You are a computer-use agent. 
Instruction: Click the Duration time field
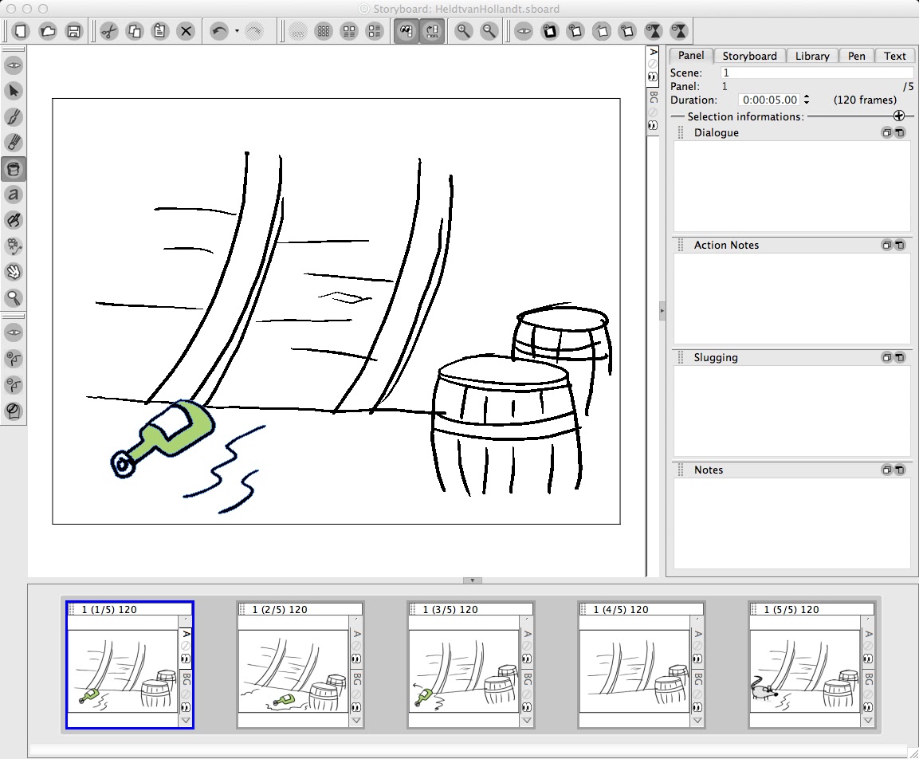(x=769, y=100)
